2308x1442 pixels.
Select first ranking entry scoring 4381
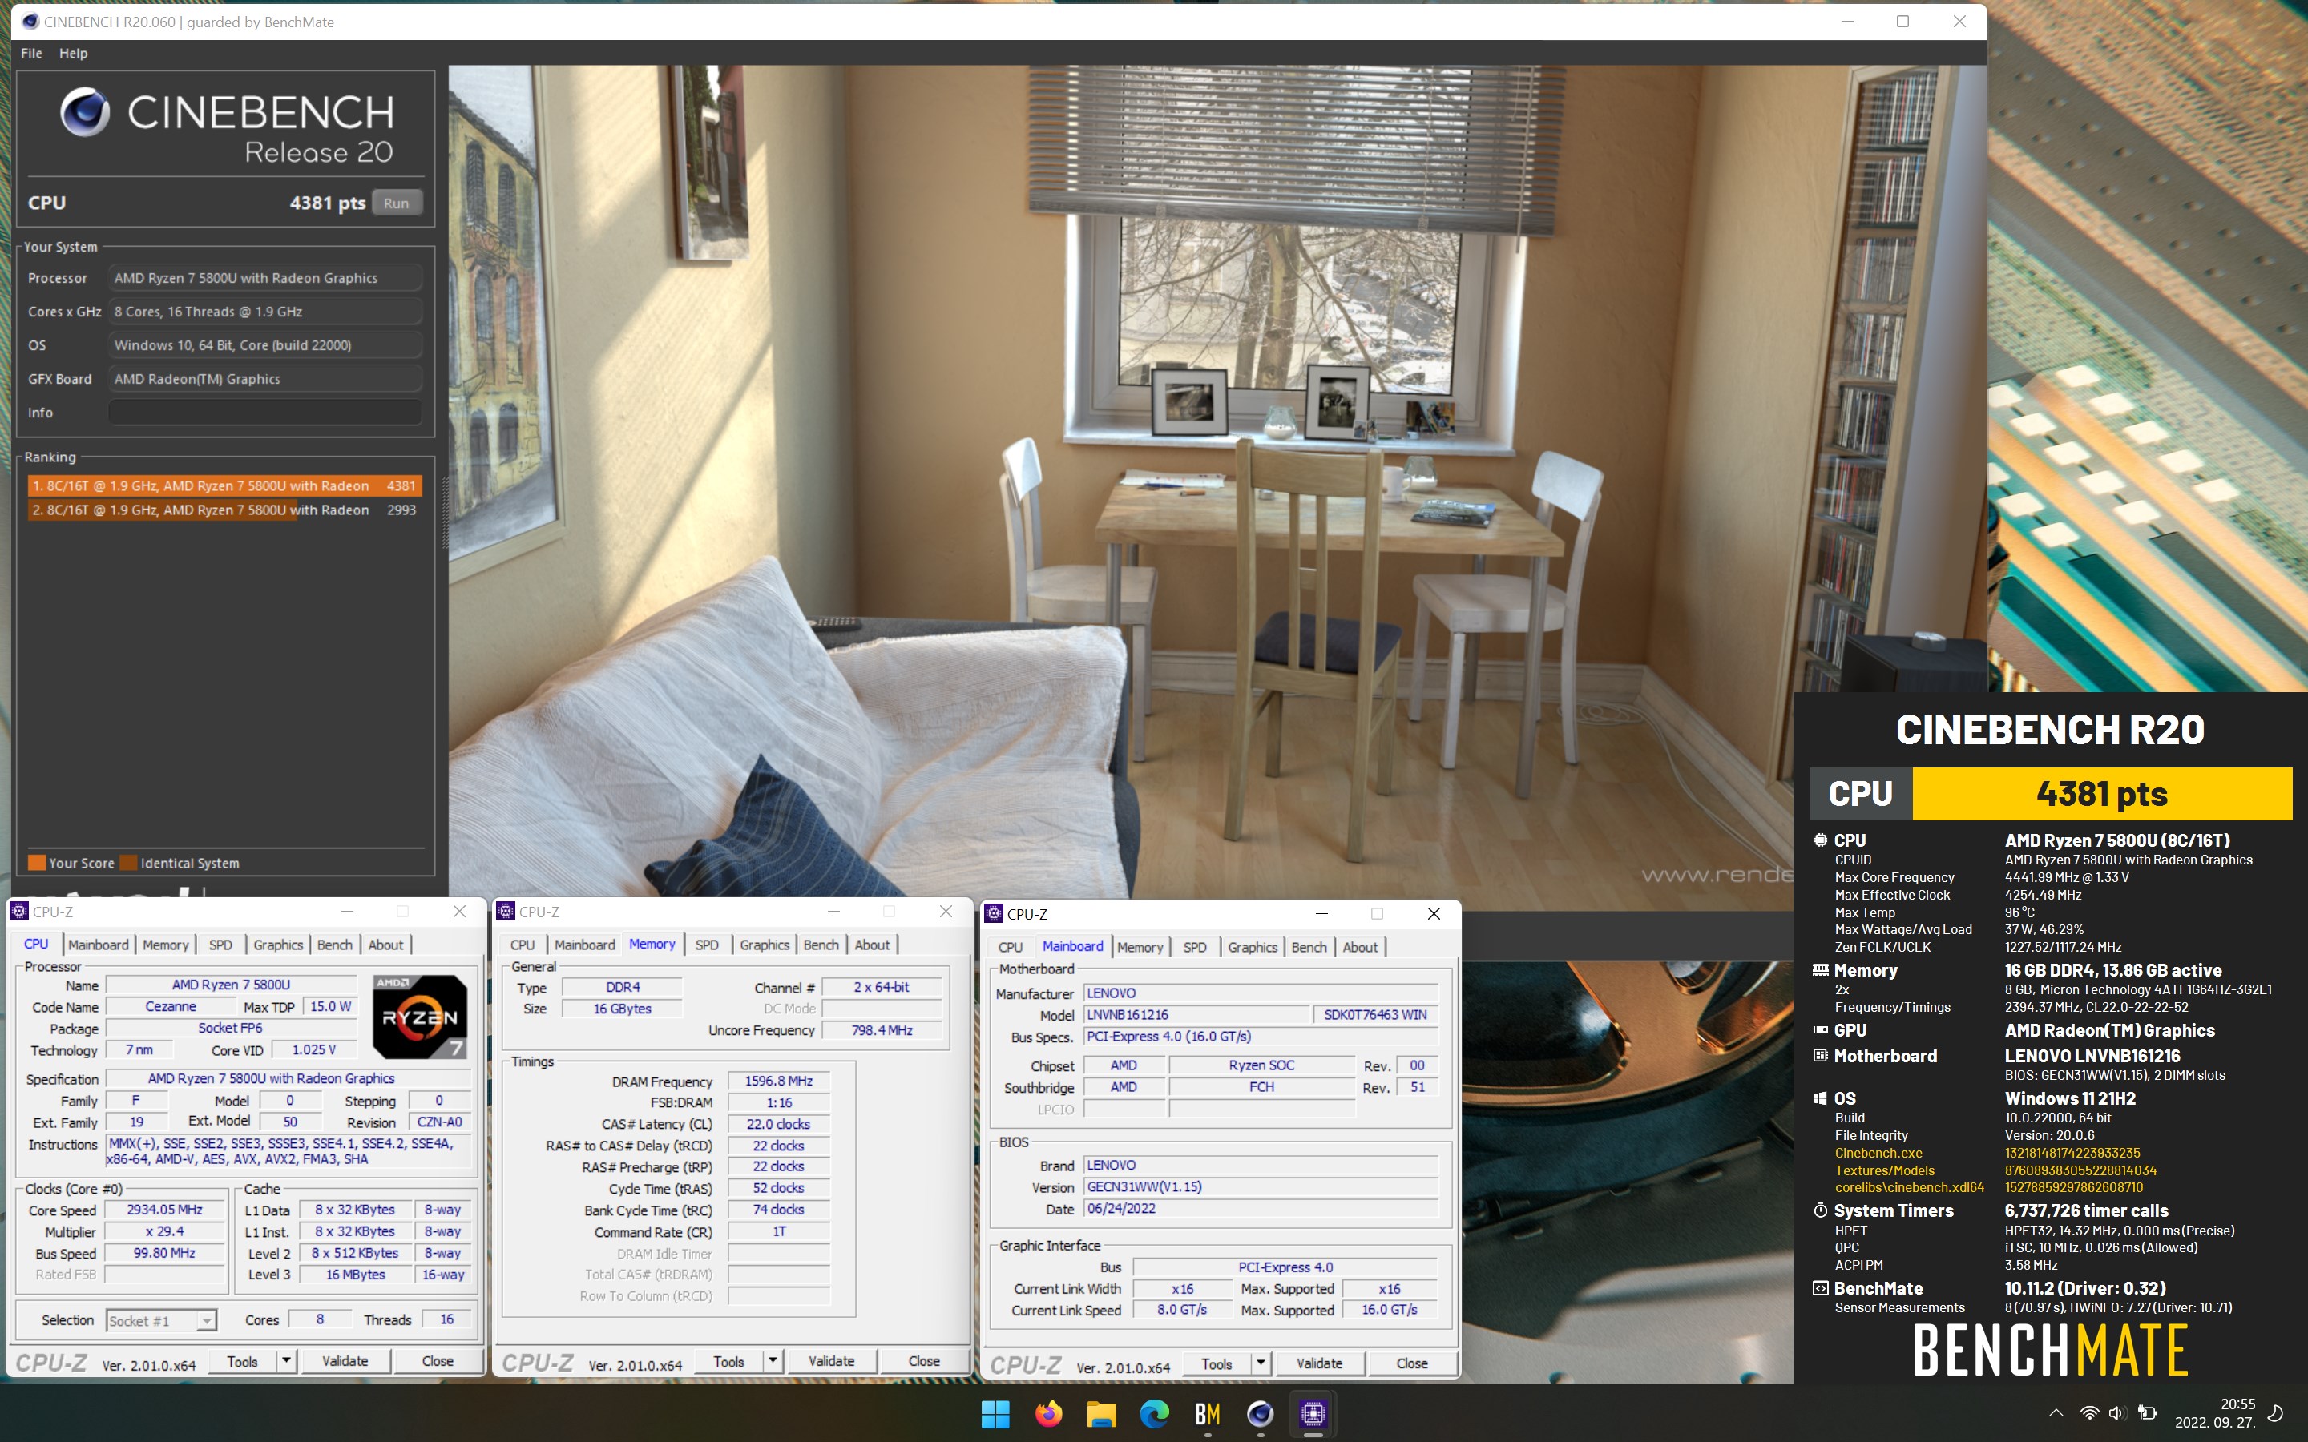pyautogui.click(x=224, y=485)
